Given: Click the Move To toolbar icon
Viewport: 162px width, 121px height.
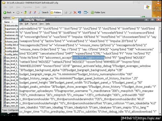Looking at the screenshot, I should 66,13.
